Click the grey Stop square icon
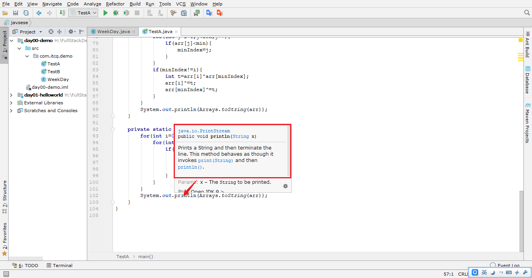This screenshot has width=532, height=278. (x=137, y=13)
